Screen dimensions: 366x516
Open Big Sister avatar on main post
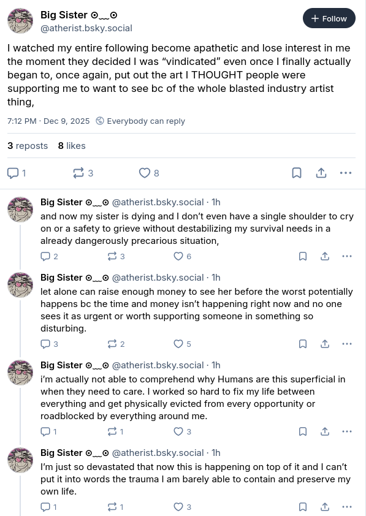20,21
